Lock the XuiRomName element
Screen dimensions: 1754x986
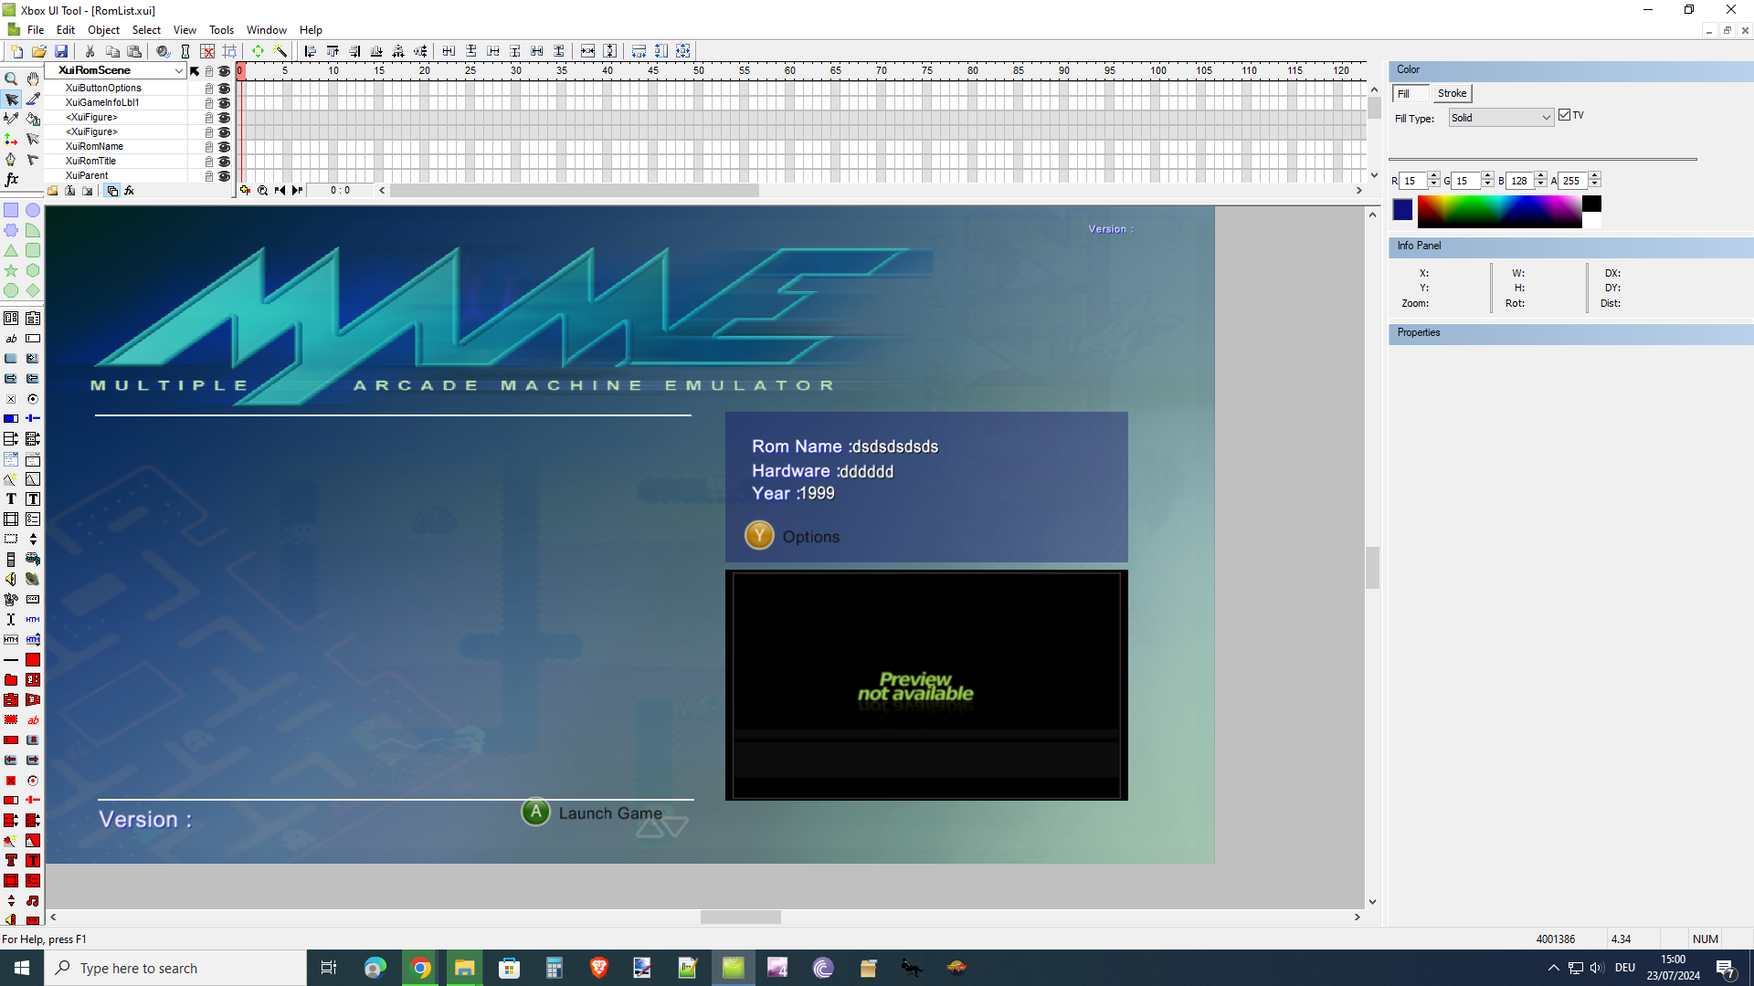[x=209, y=147]
